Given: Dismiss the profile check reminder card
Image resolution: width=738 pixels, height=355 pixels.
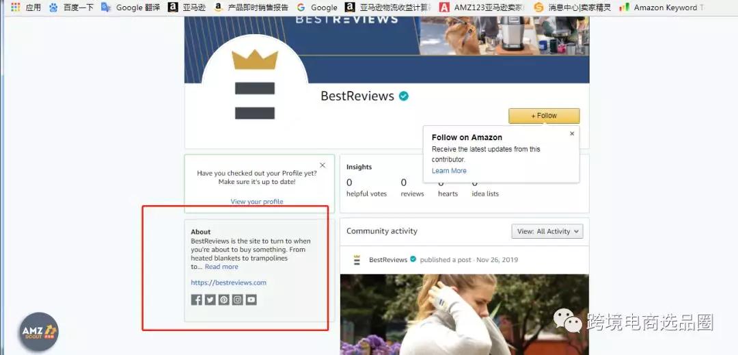Looking at the screenshot, I should 323,166.
